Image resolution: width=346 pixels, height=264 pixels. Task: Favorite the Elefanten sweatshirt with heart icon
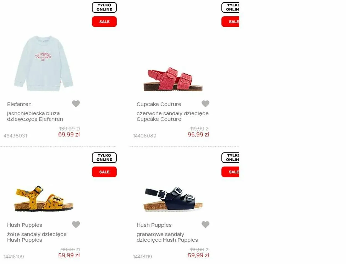pyautogui.click(x=76, y=104)
